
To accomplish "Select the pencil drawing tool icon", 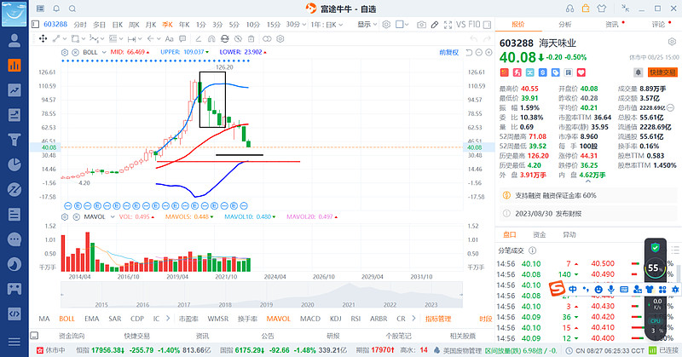I will coord(435,25).
